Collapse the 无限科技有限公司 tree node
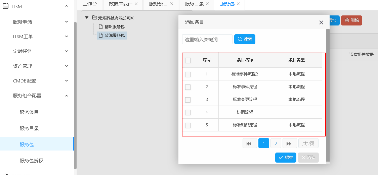 pos(87,18)
